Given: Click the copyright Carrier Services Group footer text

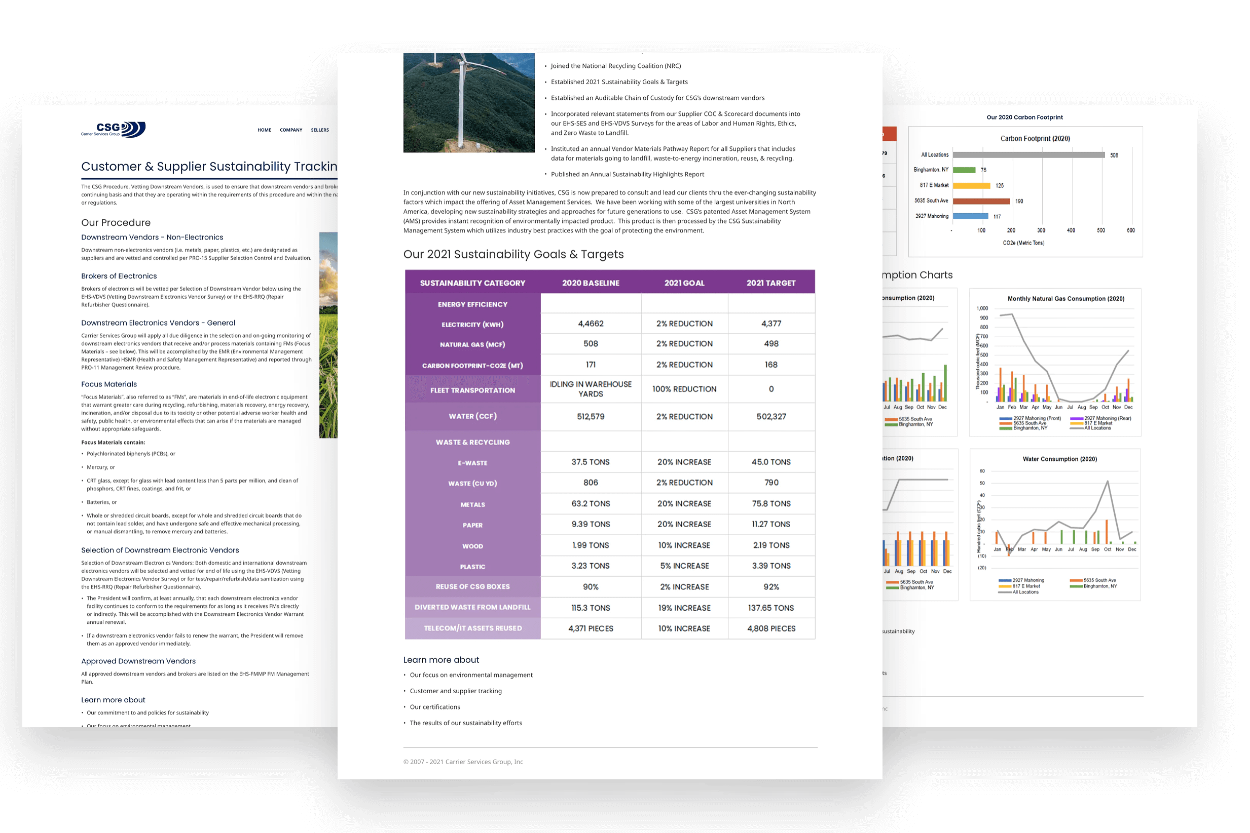Looking at the screenshot, I should pyautogui.click(x=463, y=762).
